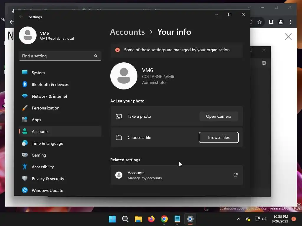Click the search magnifier icon in Settings
This screenshot has height=226, width=302.
click(x=96, y=56)
